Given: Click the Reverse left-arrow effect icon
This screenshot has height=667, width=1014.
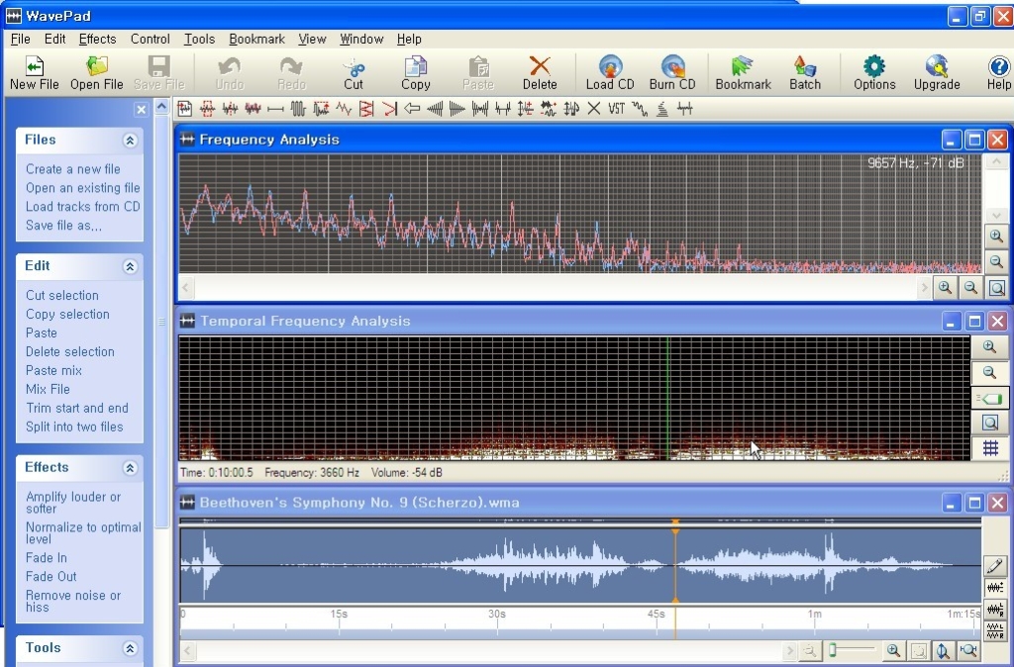Looking at the screenshot, I should [x=412, y=109].
